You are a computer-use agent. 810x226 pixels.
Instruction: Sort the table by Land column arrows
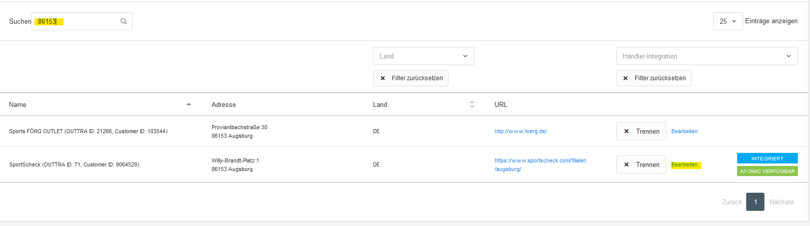(472, 104)
